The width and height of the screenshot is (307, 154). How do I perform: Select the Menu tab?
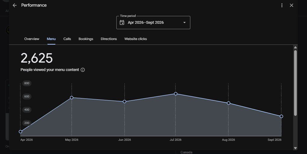coord(51,39)
